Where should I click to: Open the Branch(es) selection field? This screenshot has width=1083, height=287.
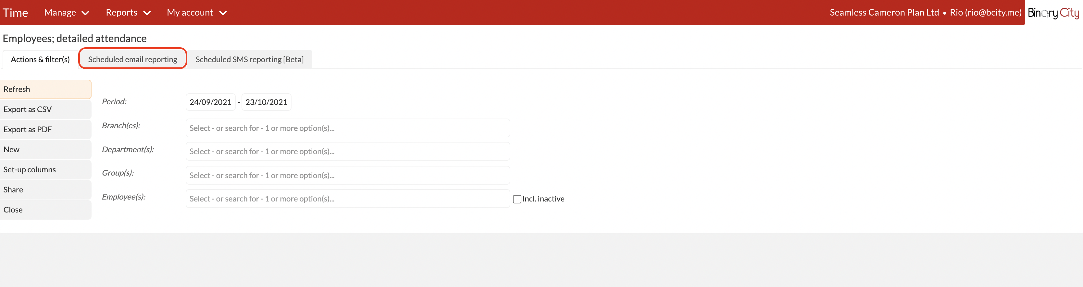coord(348,128)
